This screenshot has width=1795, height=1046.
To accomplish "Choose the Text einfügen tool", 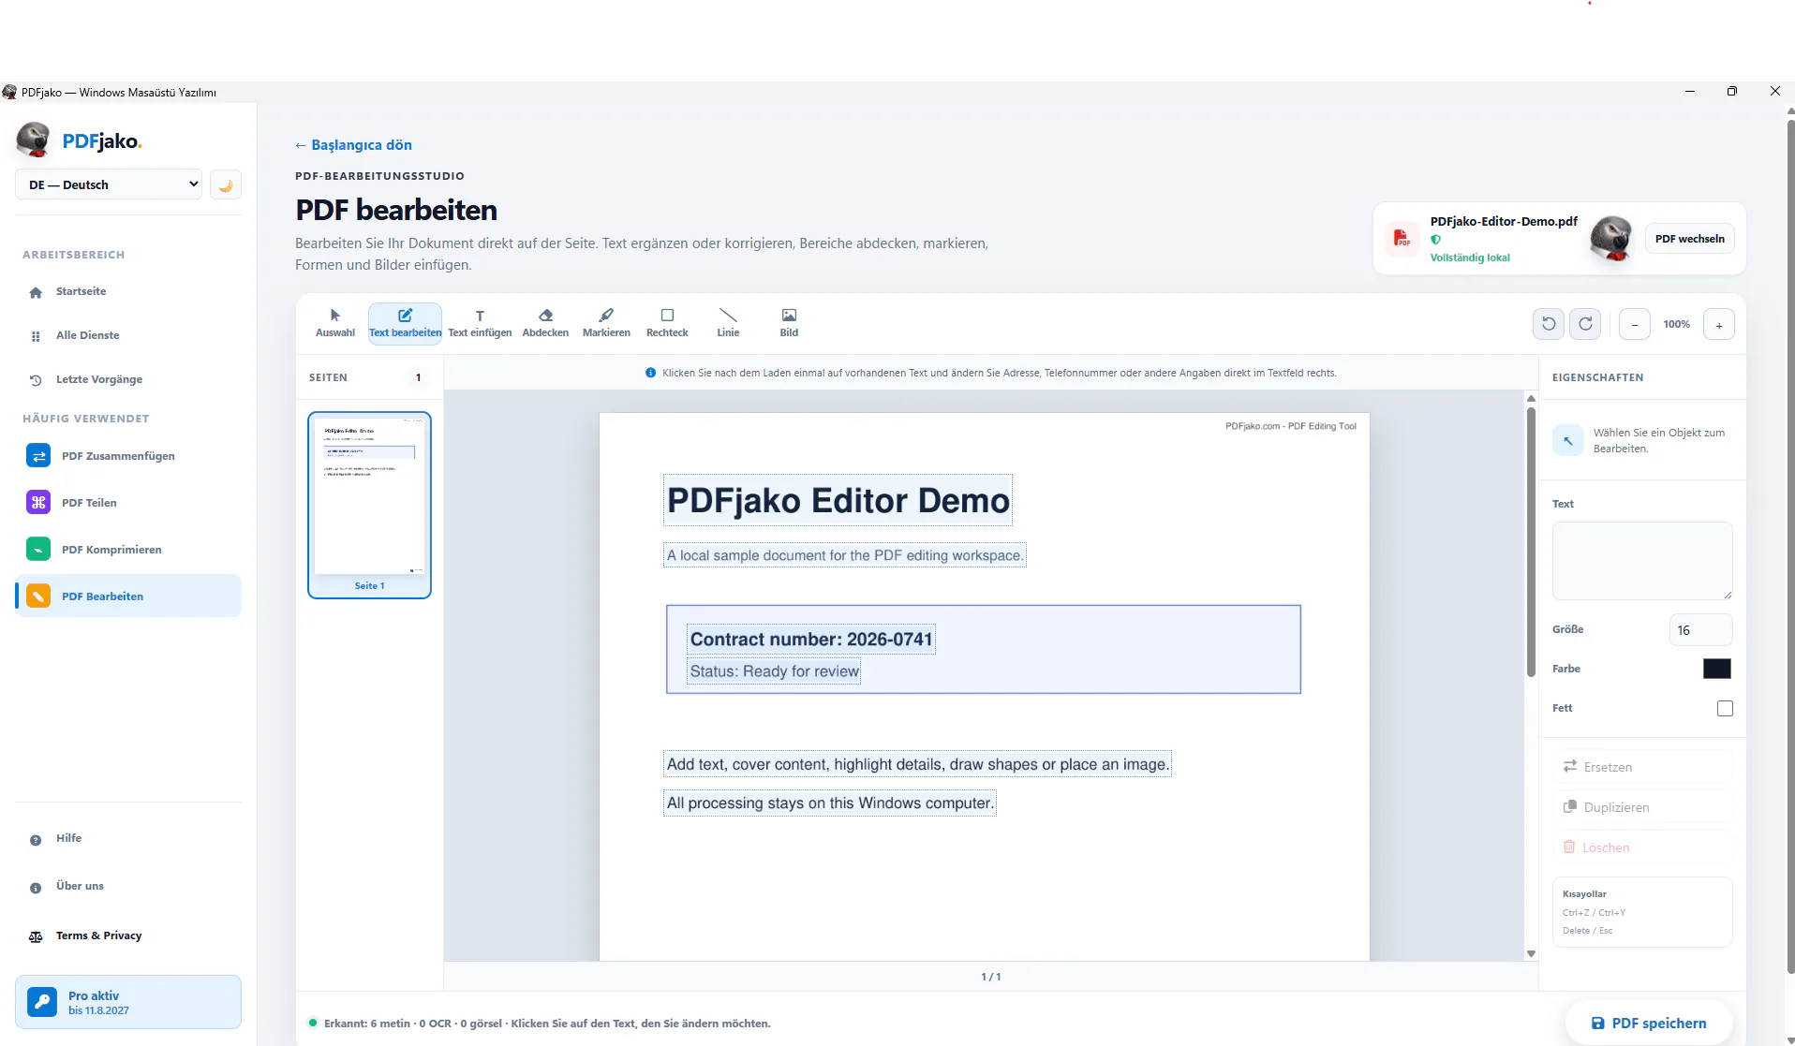I will (480, 323).
